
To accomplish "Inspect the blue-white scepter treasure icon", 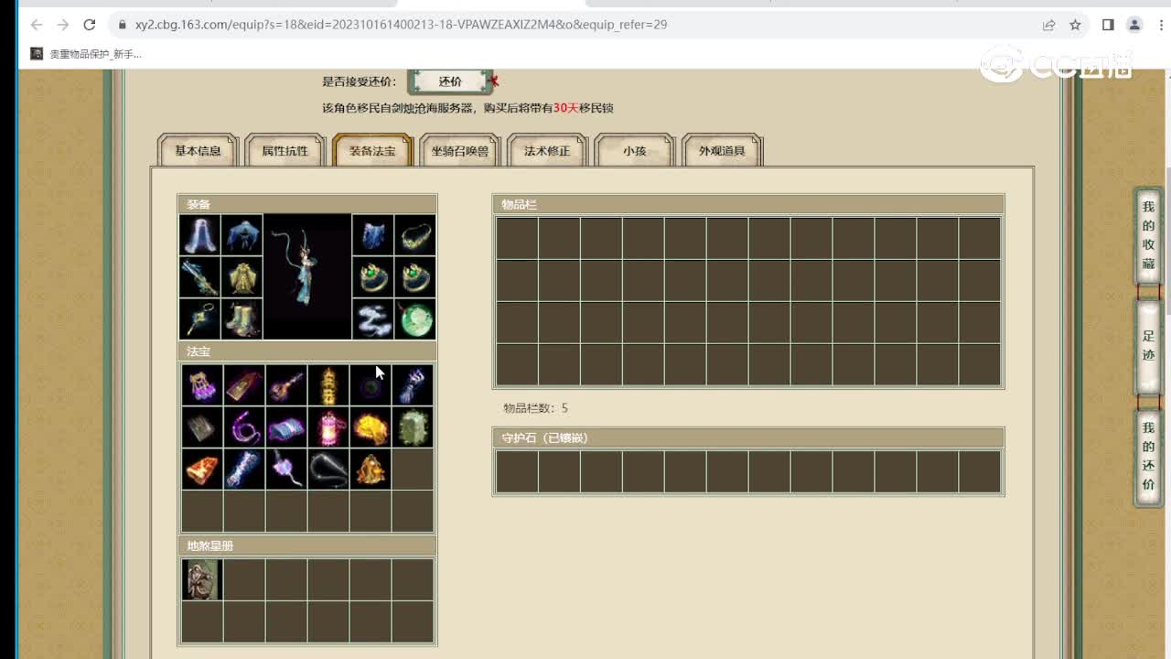I will click(244, 470).
